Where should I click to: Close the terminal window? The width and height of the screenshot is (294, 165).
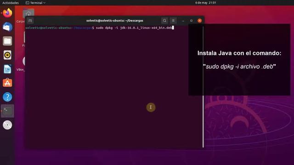click(x=200, y=21)
